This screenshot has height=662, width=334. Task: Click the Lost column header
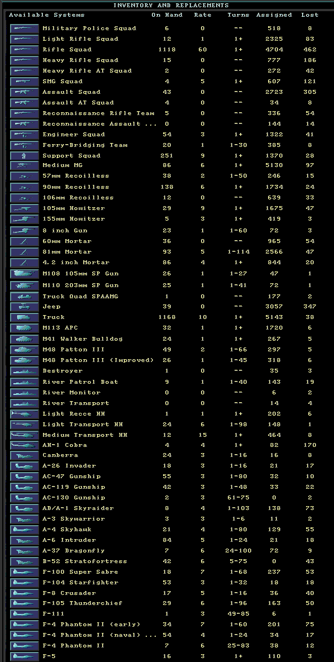(310, 15)
